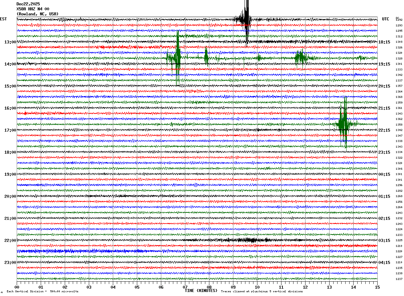
Task: Click the green burst near minute 11.8
Action: (x=300, y=57)
